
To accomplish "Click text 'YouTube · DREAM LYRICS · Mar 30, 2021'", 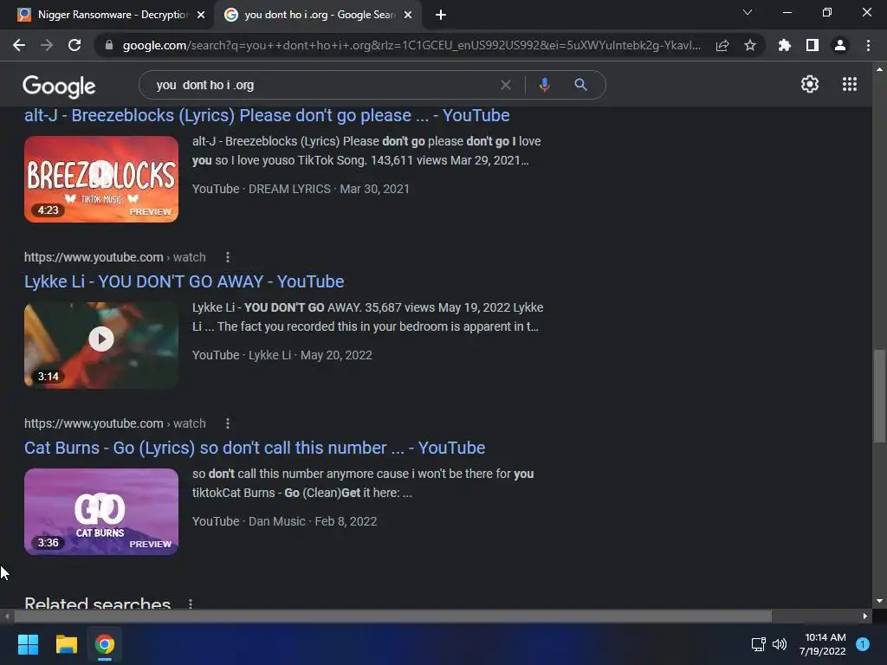I will point(301,189).
